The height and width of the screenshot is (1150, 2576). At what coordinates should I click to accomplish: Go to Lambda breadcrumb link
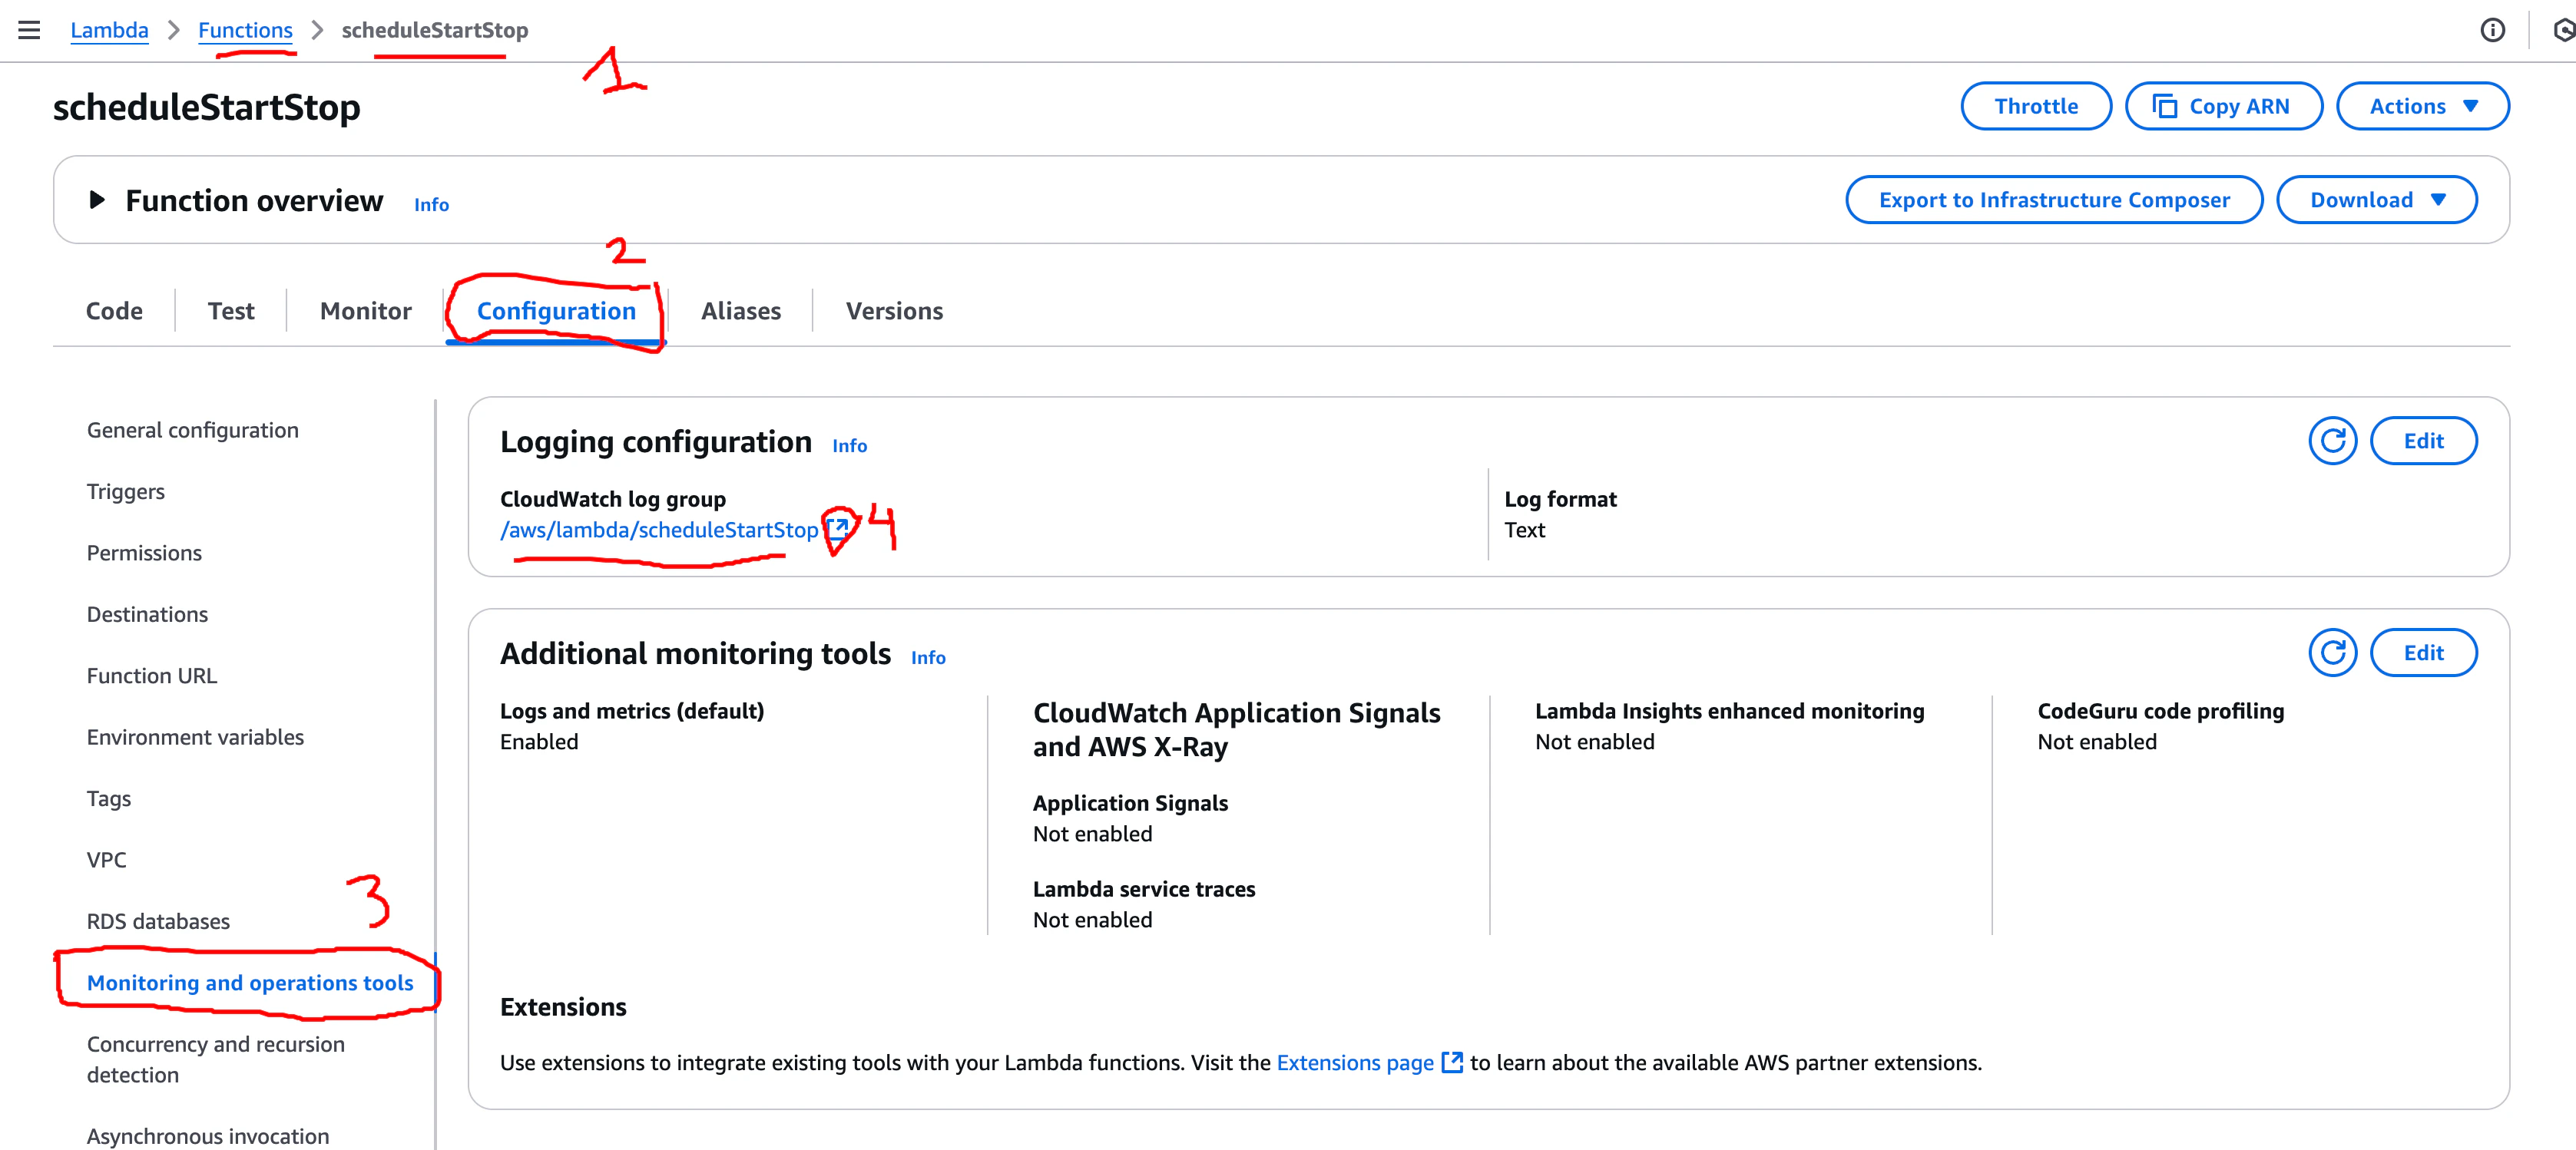tap(109, 30)
